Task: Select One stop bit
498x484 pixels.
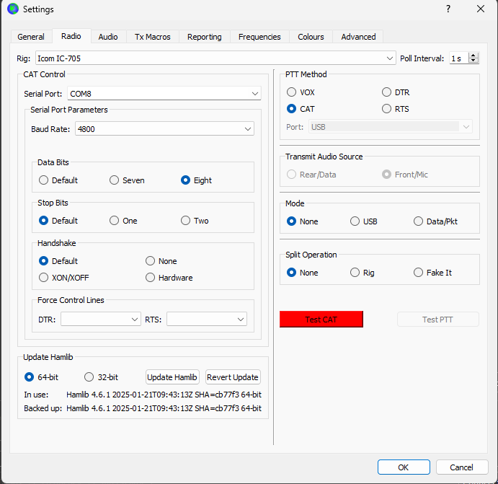Action: click(x=123, y=221)
